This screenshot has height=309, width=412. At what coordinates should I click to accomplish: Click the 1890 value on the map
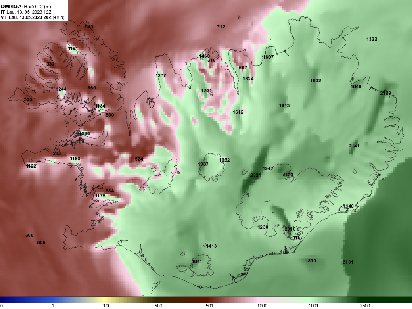pos(311,261)
